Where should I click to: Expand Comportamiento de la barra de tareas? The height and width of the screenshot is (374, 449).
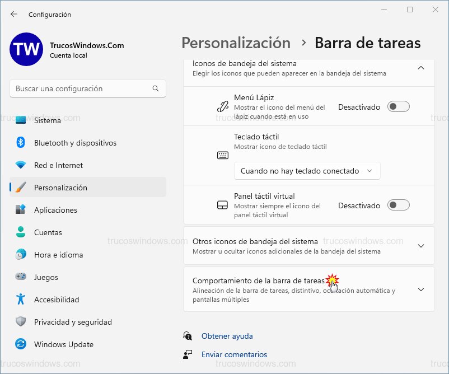coord(421,289)
